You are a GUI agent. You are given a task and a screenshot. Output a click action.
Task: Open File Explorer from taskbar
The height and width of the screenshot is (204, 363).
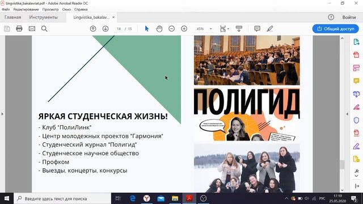[x=175, y=198]
